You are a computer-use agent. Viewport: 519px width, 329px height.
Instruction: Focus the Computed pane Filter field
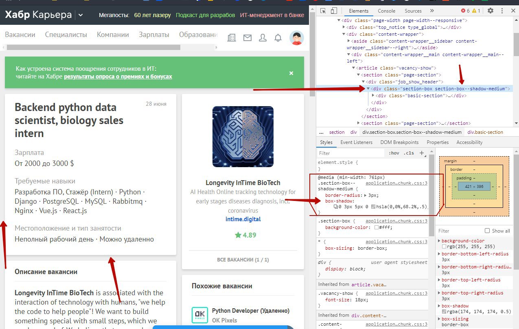(x=460, y=231)
